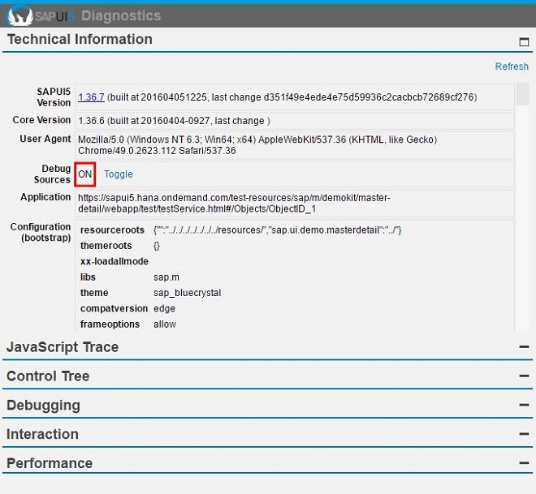
Task: Click the compatversion value edge
Action: coord(164,308)
